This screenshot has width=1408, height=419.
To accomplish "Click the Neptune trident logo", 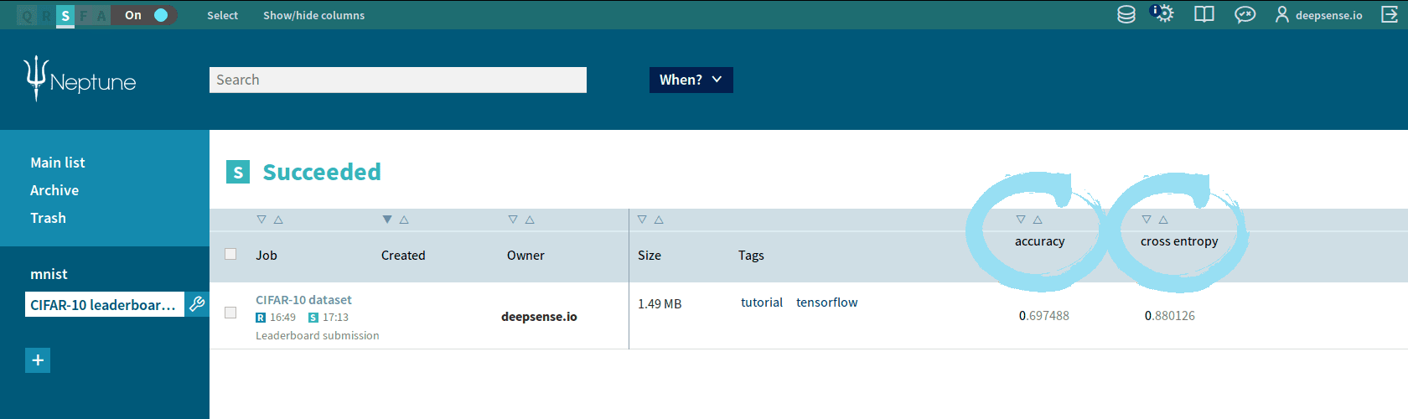I will (36, 79).
